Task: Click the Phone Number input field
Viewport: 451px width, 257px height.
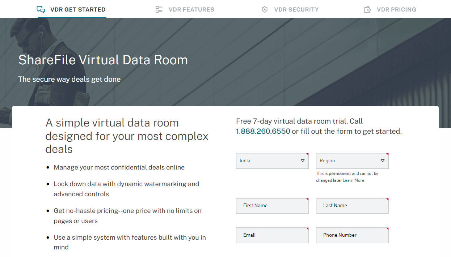Action: (x=352, y=235)
